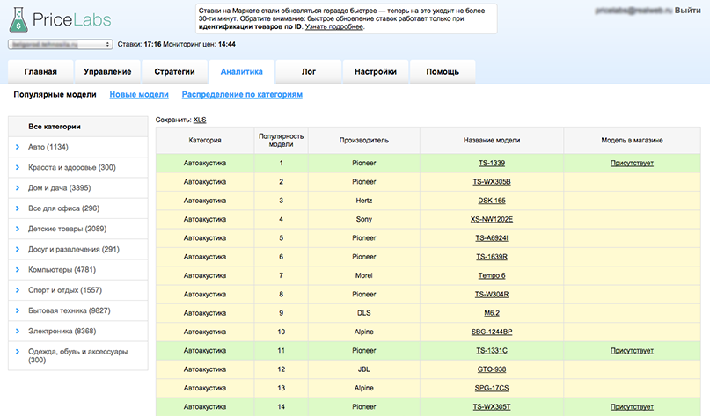710x416 pixels.
Task: Open Распределение по категориям link
Action: (242, 95)
